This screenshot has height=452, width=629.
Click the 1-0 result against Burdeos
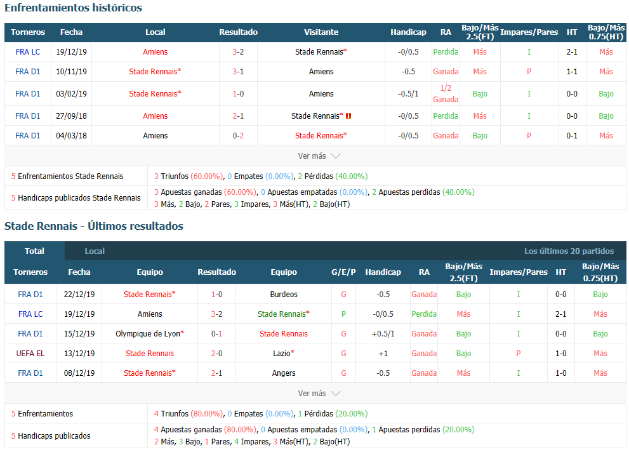tap(216, 295)
